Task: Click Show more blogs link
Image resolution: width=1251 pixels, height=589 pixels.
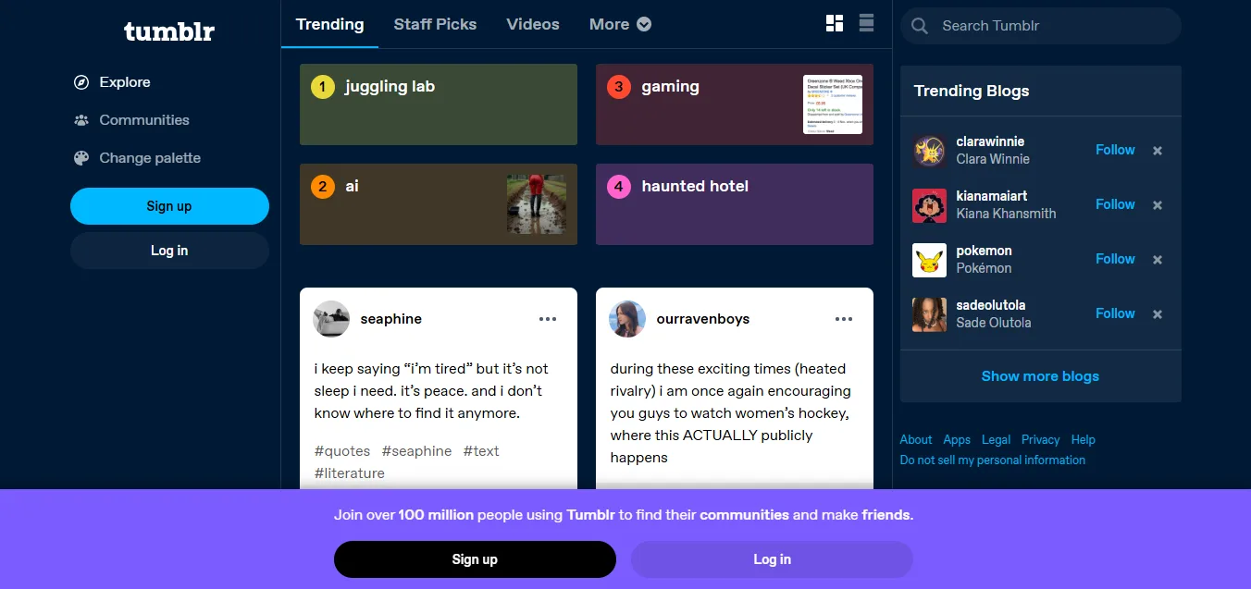Action: (x=1040, y=376)
